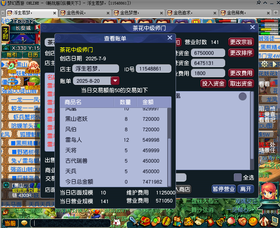
Task: Open the 账单 date dropdown arrow
Action: [115, 81]
